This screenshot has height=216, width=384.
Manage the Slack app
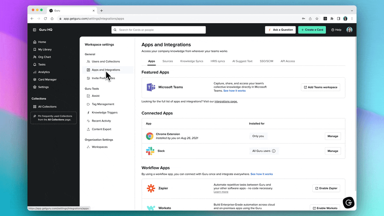click(333, 151)
